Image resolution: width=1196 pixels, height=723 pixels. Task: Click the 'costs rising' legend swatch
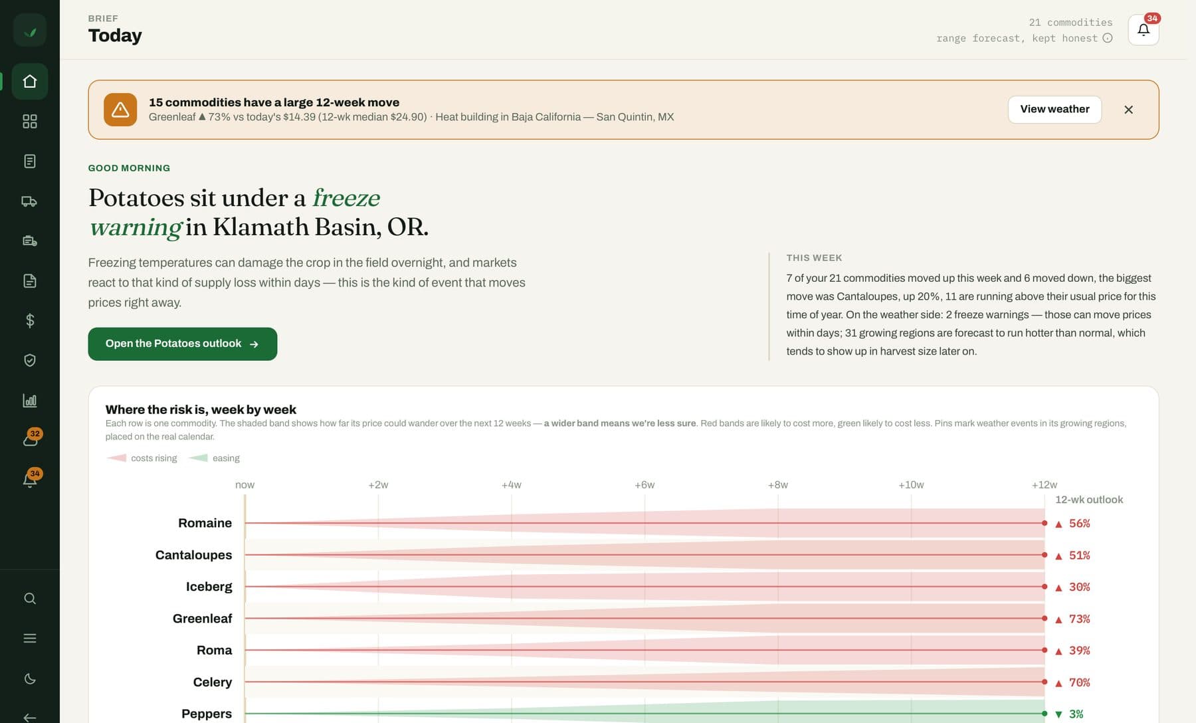coord(116,458)
